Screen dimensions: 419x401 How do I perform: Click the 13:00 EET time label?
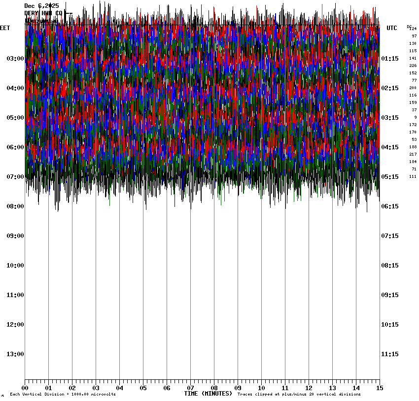(x=15, y=354)
